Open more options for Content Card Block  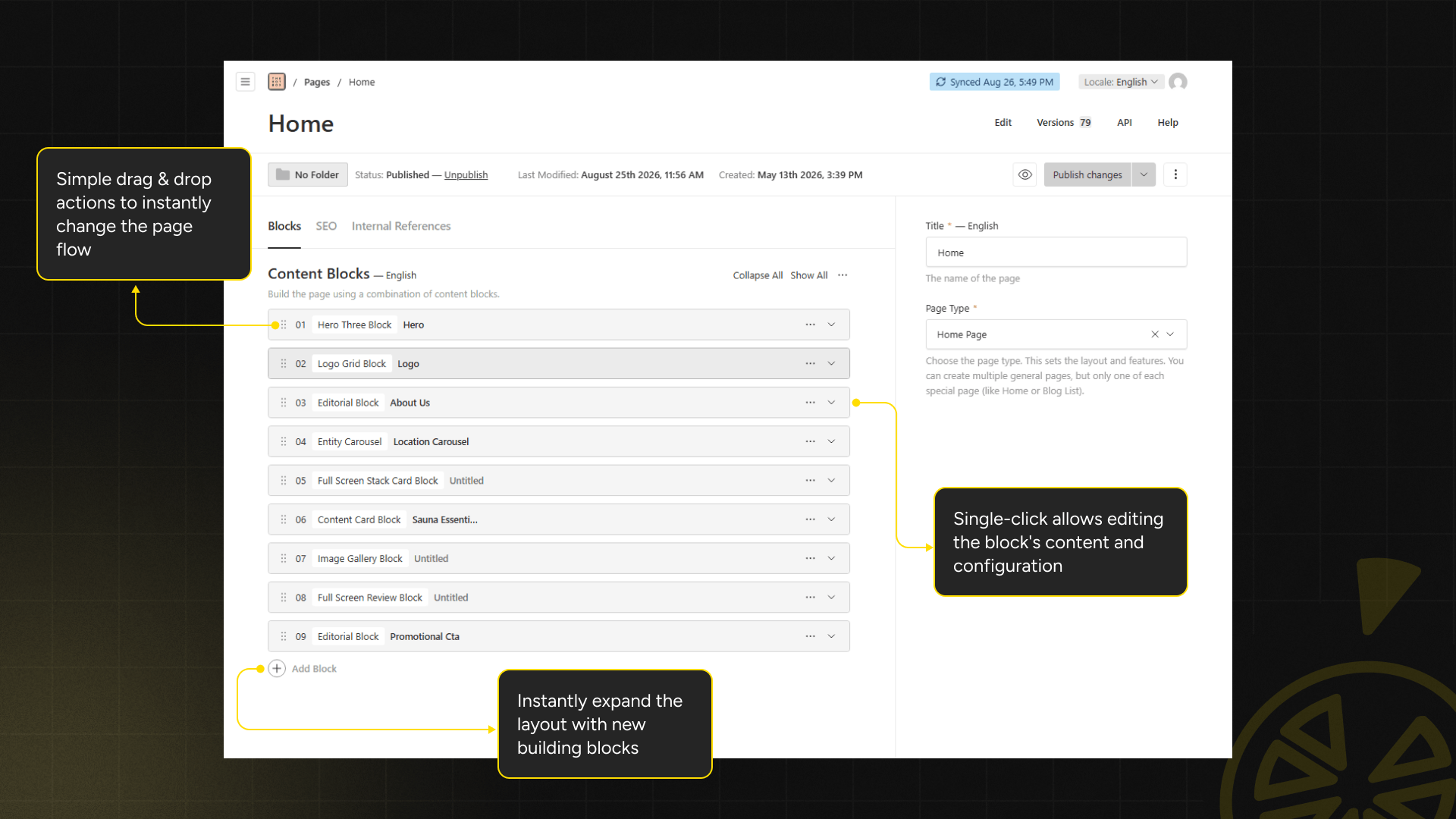click(x=811, y=519)
